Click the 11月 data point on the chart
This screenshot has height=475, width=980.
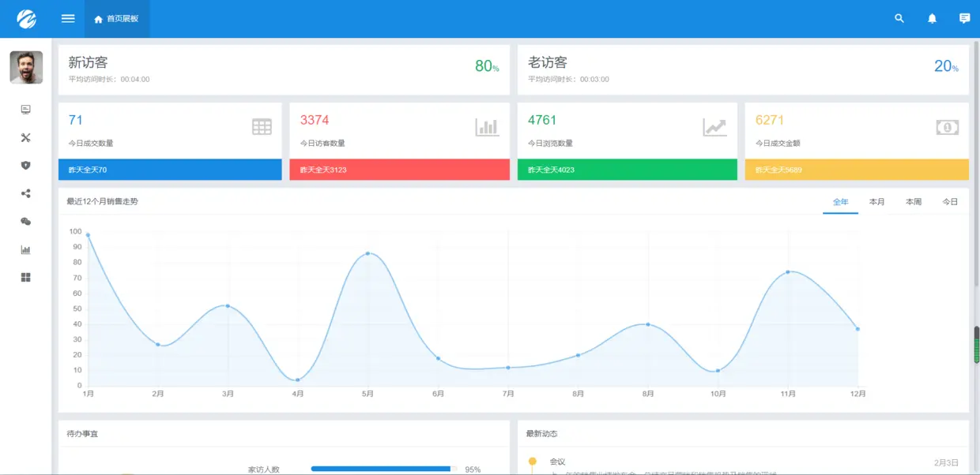788,272
